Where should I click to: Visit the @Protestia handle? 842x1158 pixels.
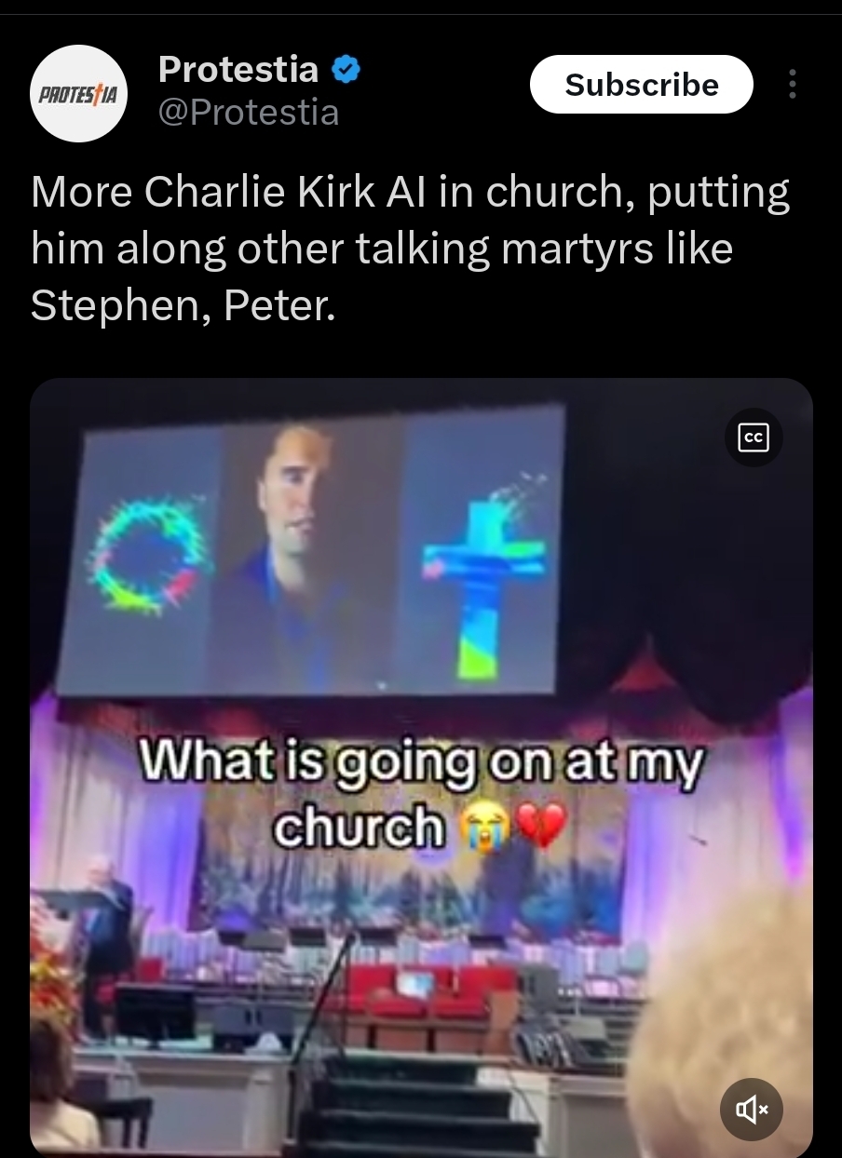click(249, 113)
